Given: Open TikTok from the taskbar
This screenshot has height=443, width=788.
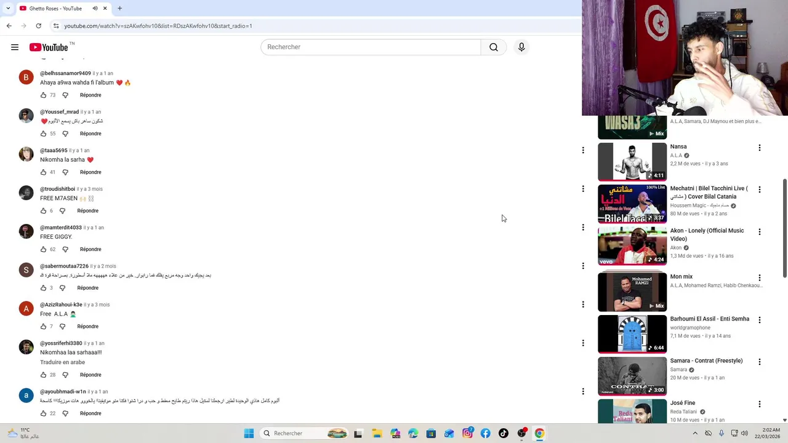Looking at the screenshot, I should [503, 434].
